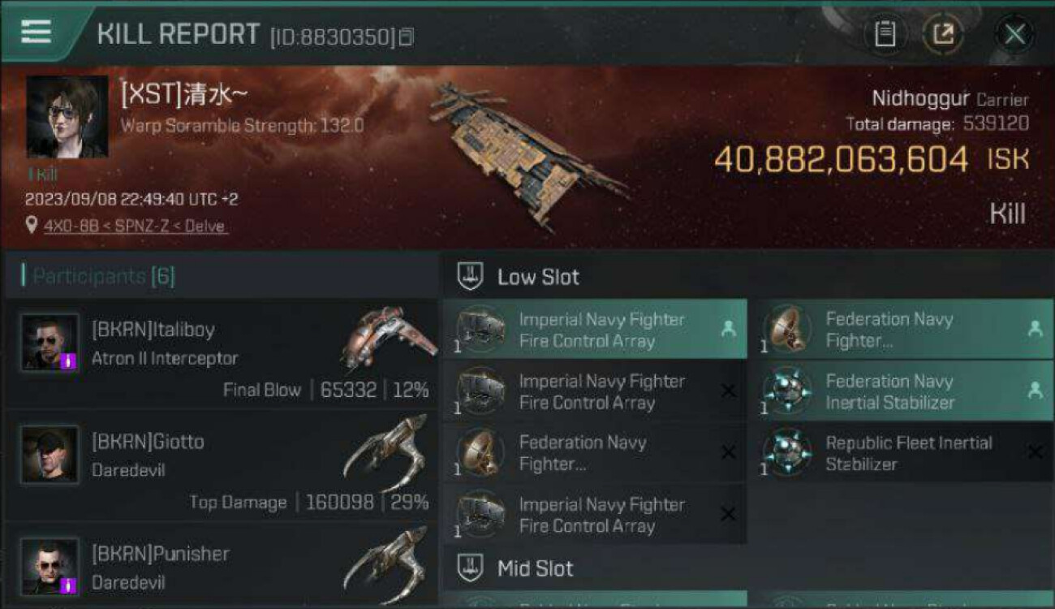Share the kill report
The width and height of the screenshot is (1055, 609).
point(943,34)
